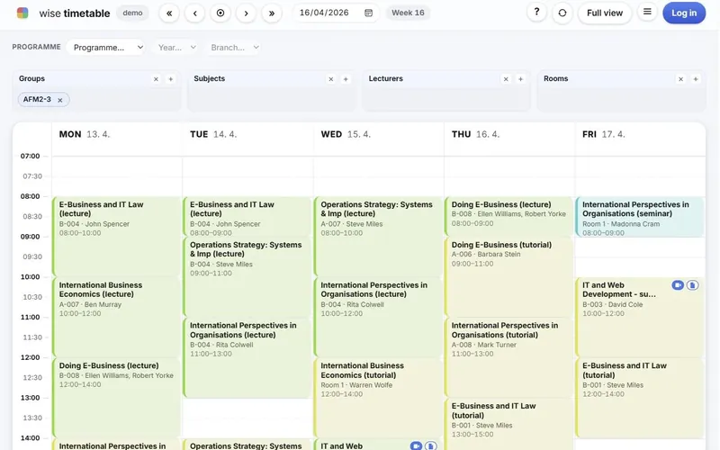Open Monday E-Business and IT Law lecture
The width and height of the screenshot is (720, 450).
[117, 237]
